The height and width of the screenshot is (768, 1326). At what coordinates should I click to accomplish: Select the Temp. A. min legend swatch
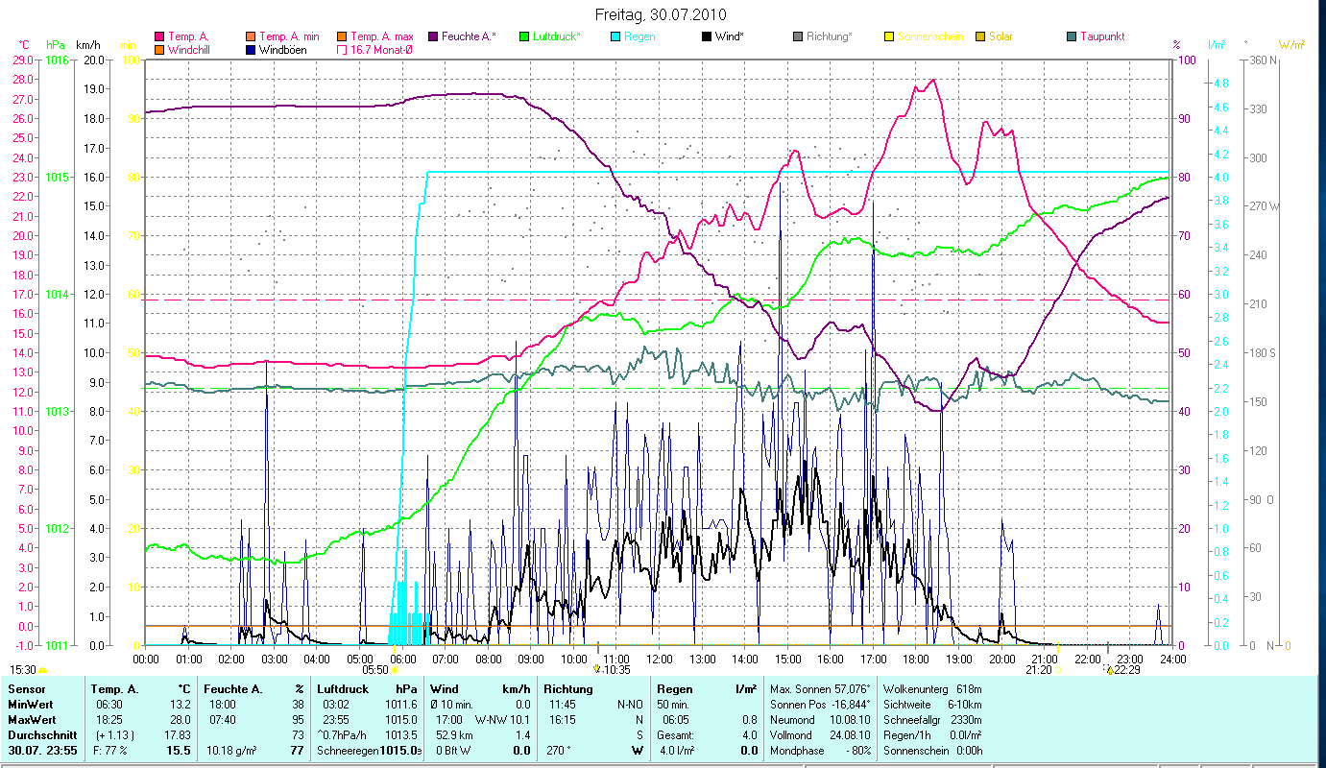pos(250,36)
